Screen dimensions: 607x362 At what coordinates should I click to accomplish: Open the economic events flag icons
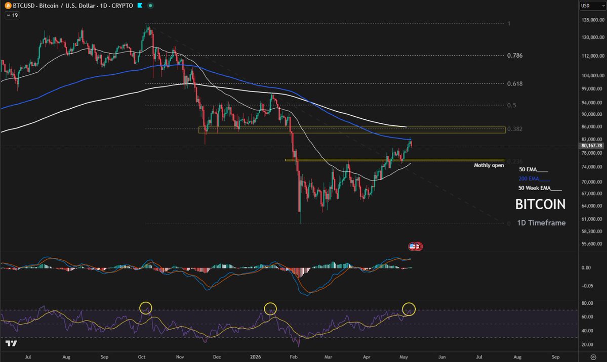coord(415,246)
